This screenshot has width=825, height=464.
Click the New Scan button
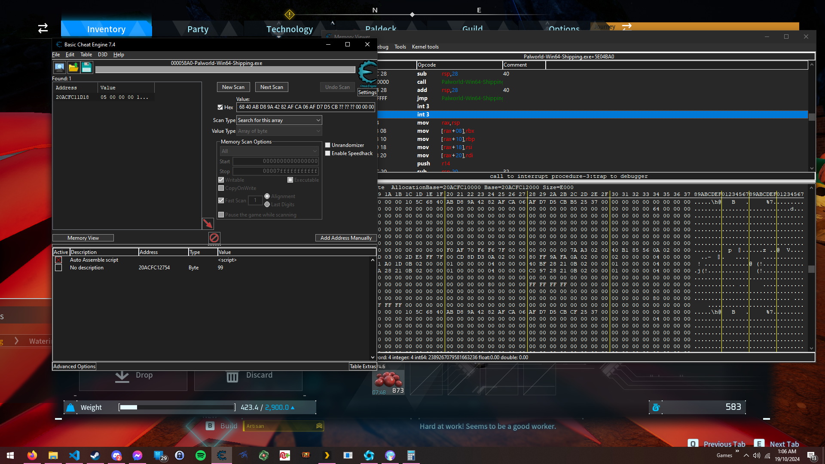tap(233, 87)
